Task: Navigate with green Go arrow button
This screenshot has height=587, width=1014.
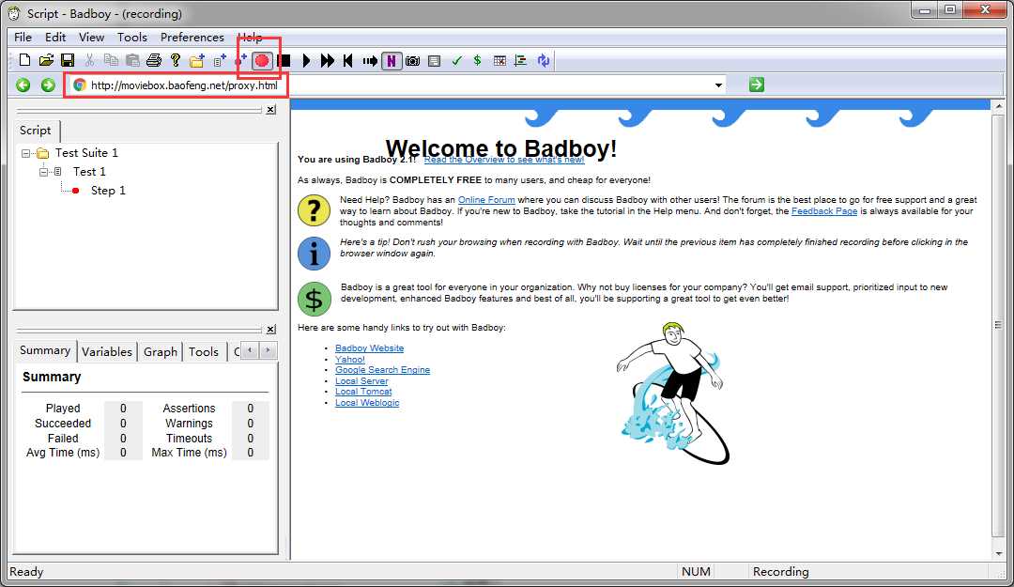Action: pyautogui.click(x=757, y=85)
